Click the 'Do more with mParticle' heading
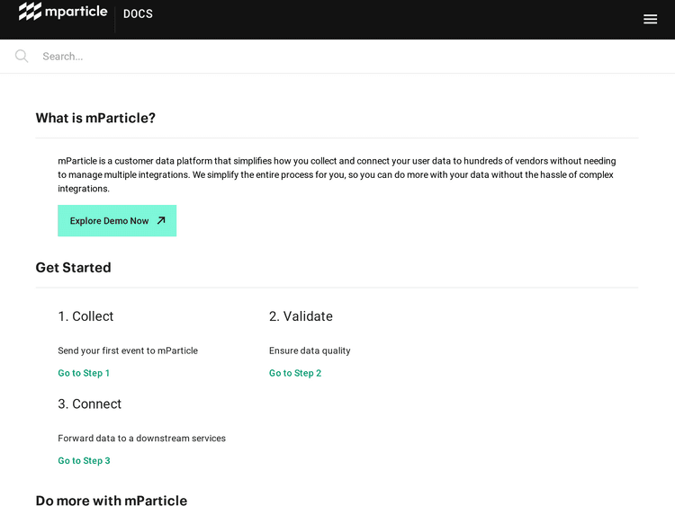The height and width of the screenshot is (506, 675). [112, 500]
